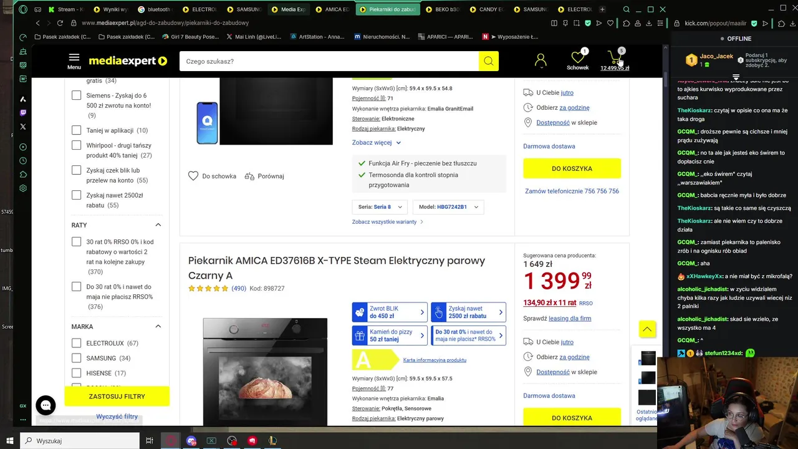Open Kamień do pizzy 50 zł taniej promo
Image resolution: width=798 pixels, height=449 pixels.
(x=390, y=336)
